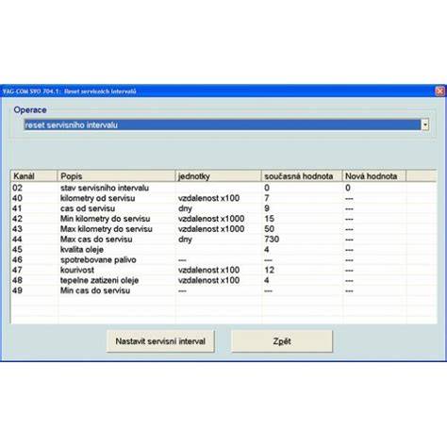This screenshot has height=447, width=447.
Task: Click the Zpět button
Action: pos(282,341)
